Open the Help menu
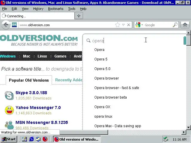 [x=83, y=9]
